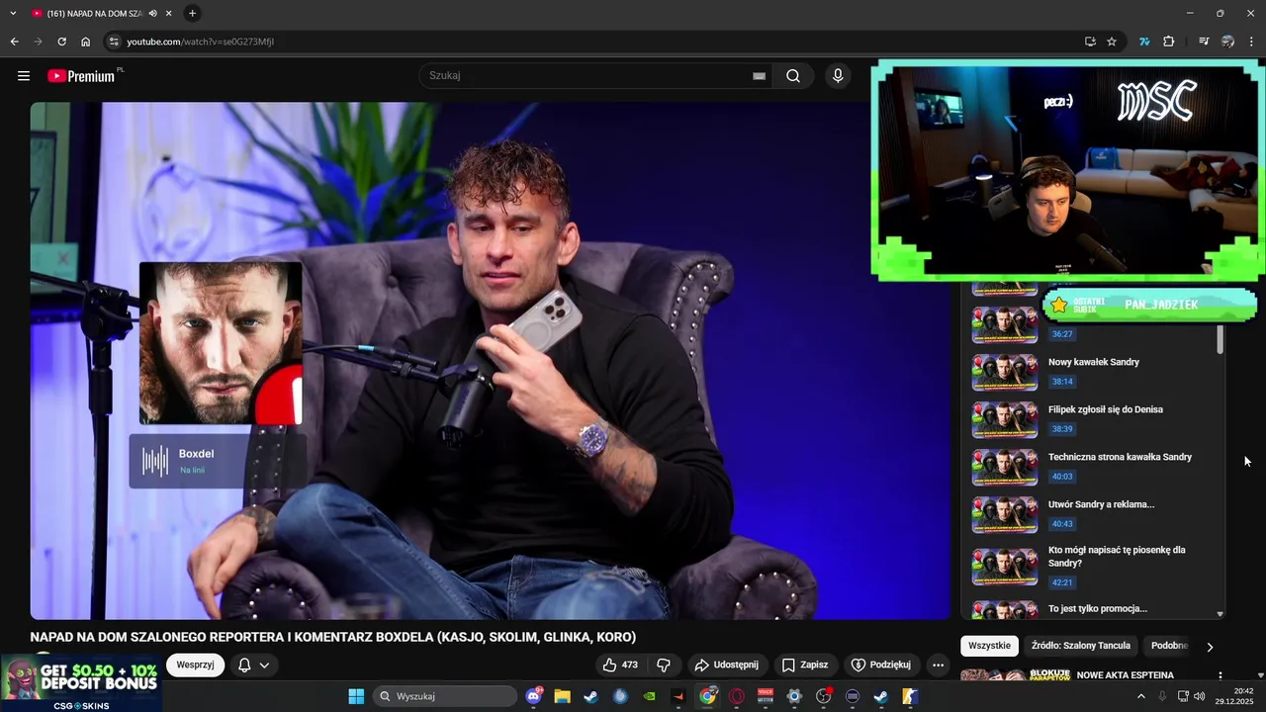Open chapter 'Nowy kawałek Sandry'
This screenshot has height=712, width=1266.
1093,362
